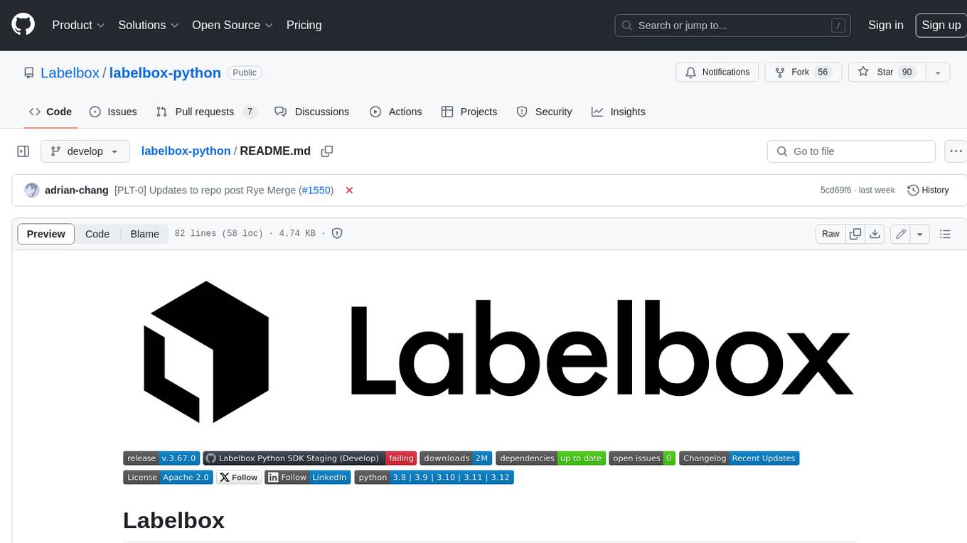This screenshot has height=543, width=967.
Task: Open the Actions tab
Action: pos(396,112)
